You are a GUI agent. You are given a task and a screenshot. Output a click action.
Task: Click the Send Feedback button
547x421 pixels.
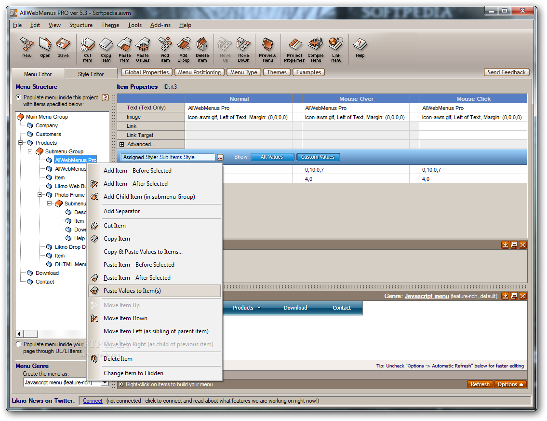pyautogui.click(x=507, y=72)
